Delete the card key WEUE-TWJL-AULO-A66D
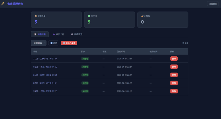This screenshot has height=119, width=221. coord(174,67)
